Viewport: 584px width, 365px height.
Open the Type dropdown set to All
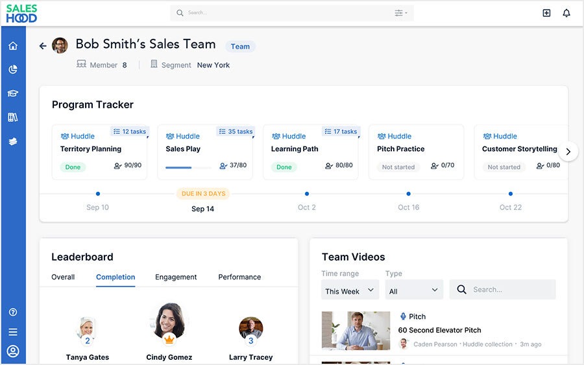click(414, 290)
